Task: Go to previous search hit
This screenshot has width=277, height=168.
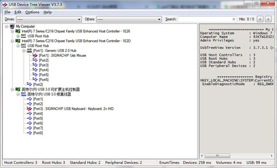Action: (260, 19)
